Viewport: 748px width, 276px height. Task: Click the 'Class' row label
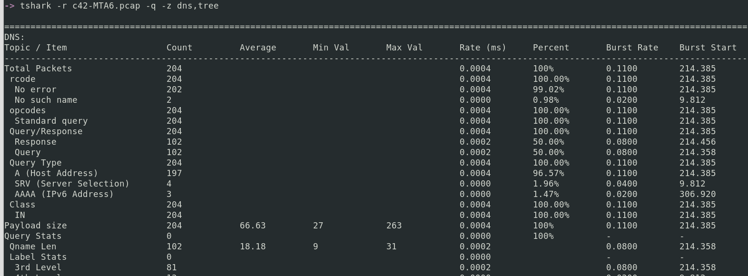point(22,205)
